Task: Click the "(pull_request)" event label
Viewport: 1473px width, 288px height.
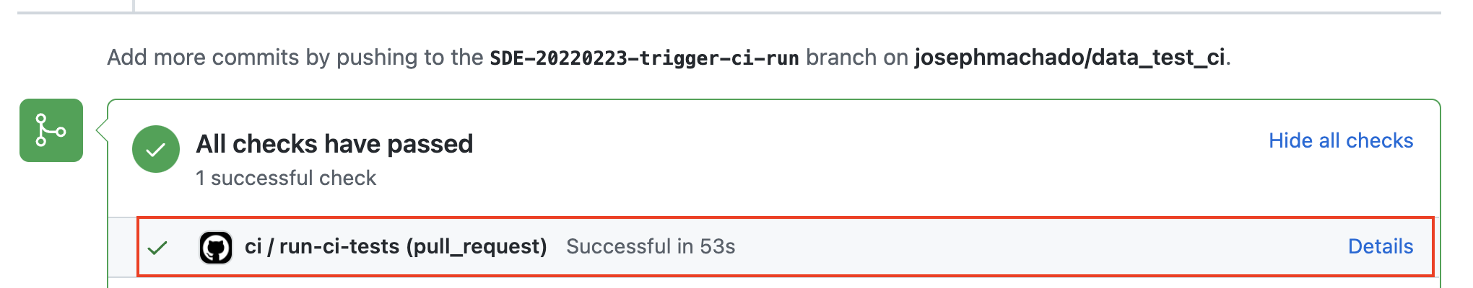Action: [x=477, y=246]
